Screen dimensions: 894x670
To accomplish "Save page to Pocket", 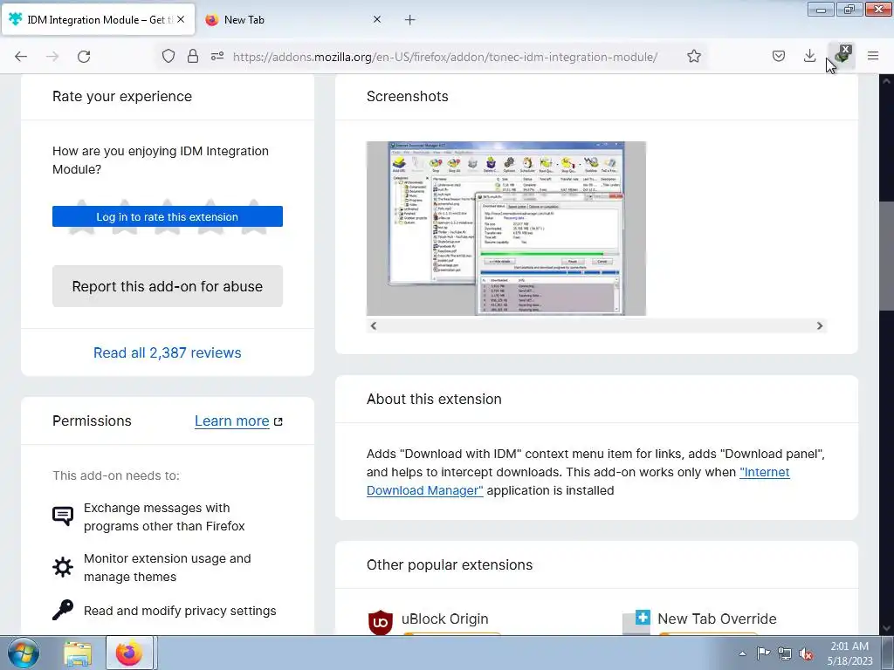I will tap(779, 56).
